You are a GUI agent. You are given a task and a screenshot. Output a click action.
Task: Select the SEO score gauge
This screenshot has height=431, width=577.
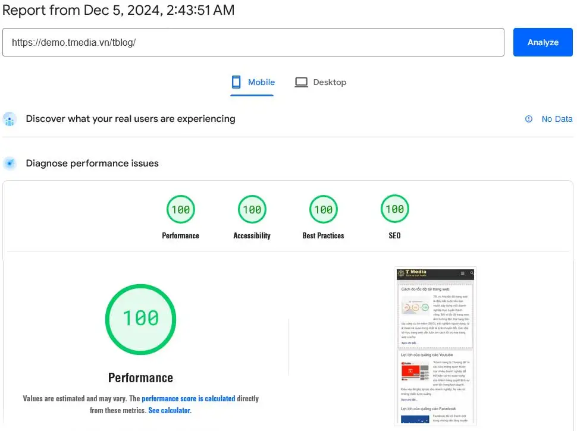click(x=394, y=209)
